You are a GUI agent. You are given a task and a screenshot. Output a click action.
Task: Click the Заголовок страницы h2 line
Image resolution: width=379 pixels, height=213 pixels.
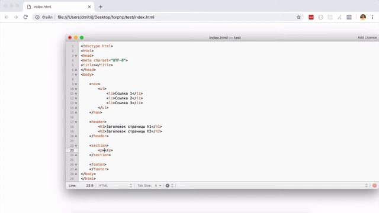point(130,131)
